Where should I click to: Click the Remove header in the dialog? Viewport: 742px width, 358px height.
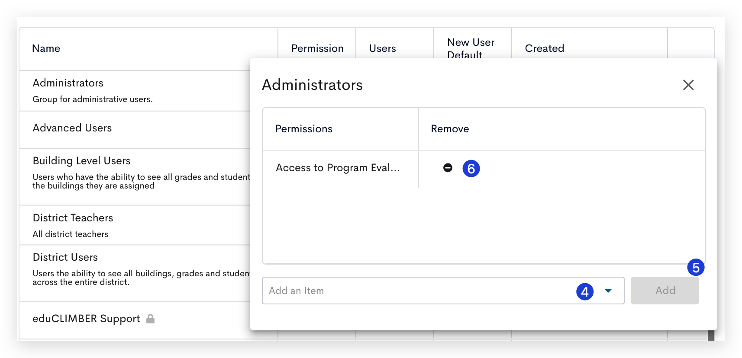pos(450,129)
